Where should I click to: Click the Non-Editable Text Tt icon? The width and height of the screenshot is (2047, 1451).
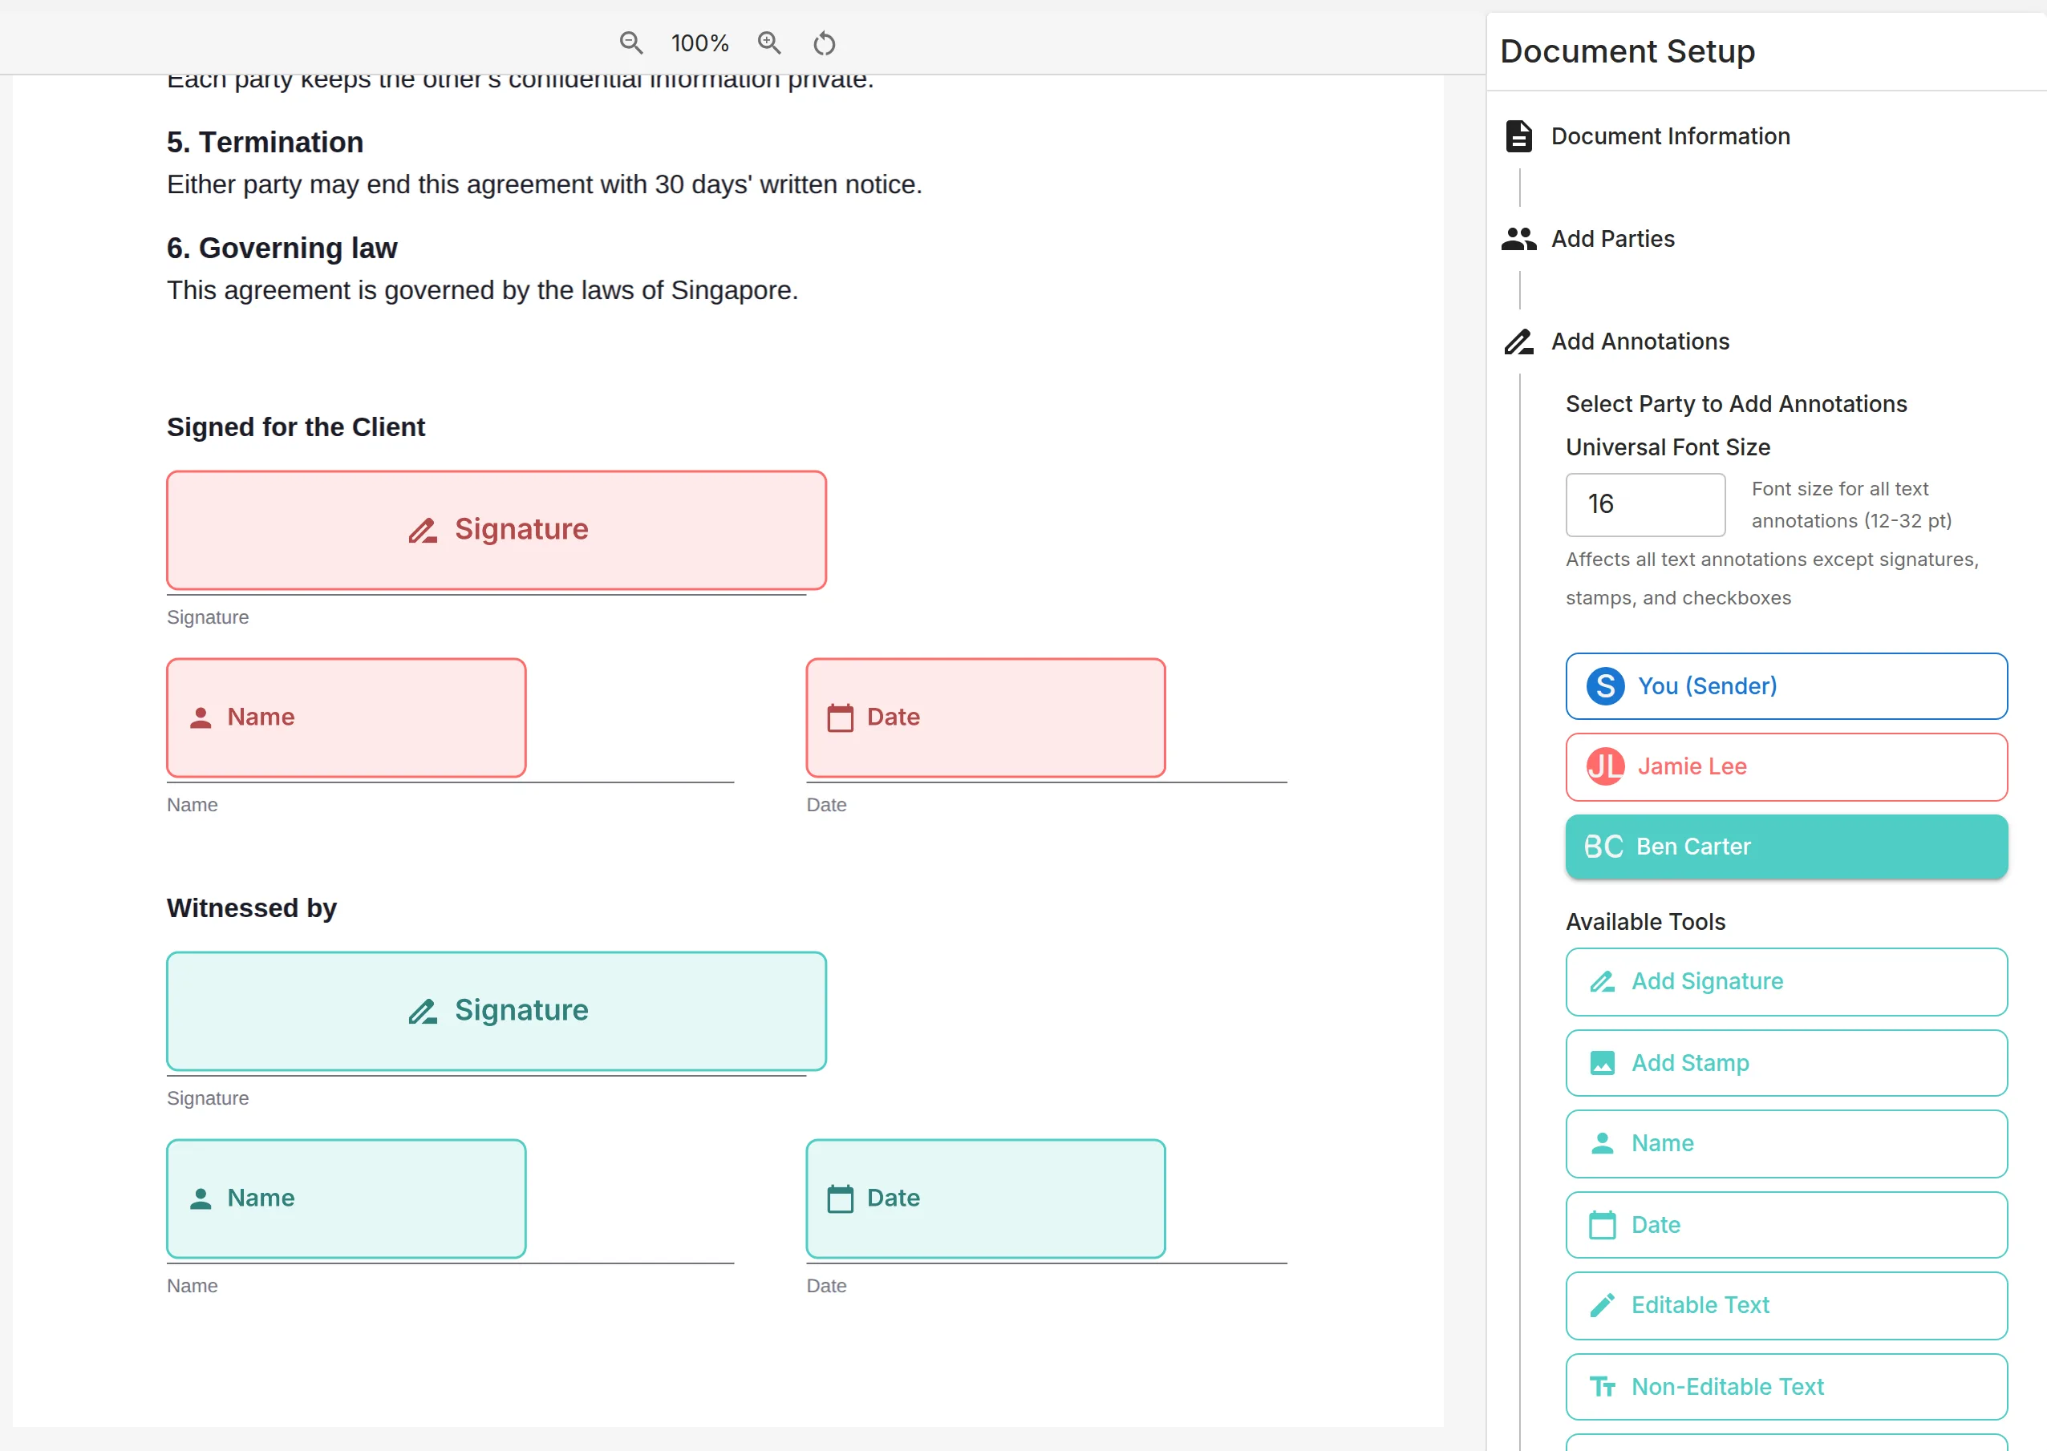pyautogui.click(x=1602, y=1387)
